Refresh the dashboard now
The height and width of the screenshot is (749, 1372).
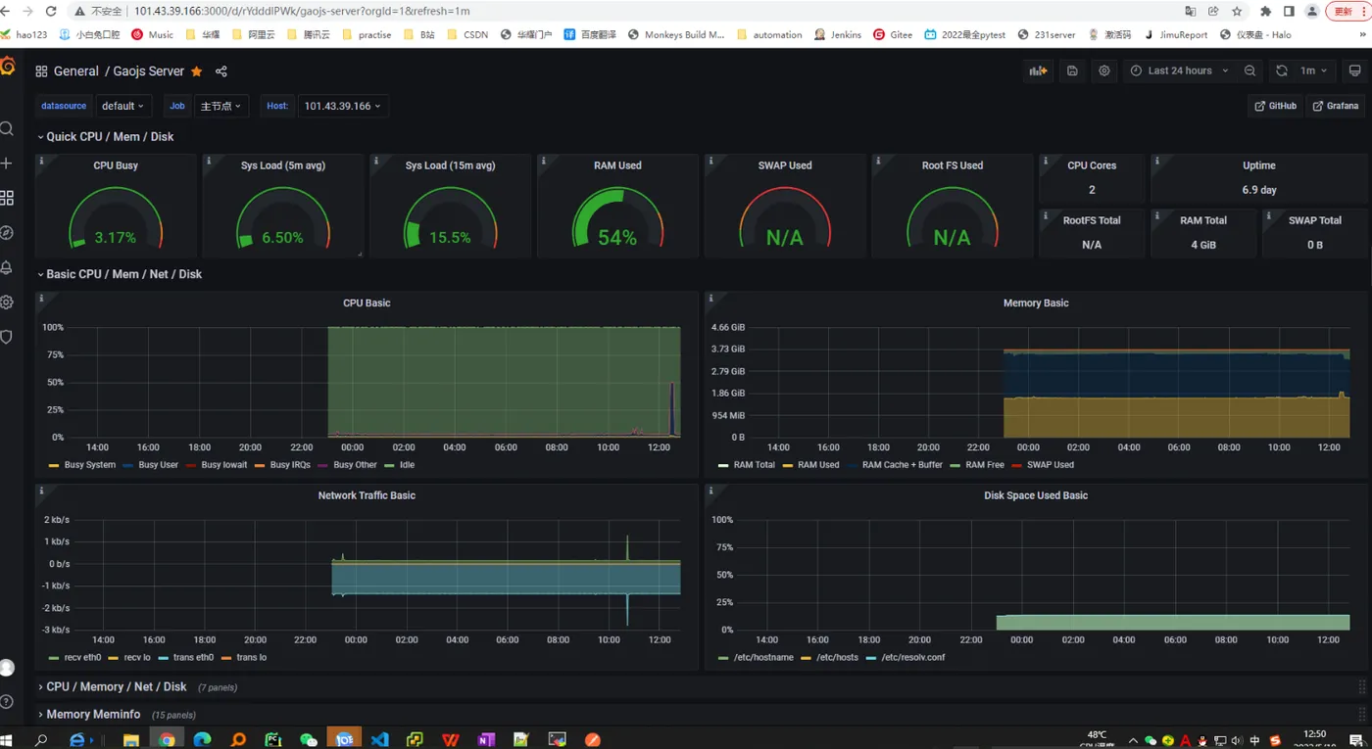[x=1282, y=70]
